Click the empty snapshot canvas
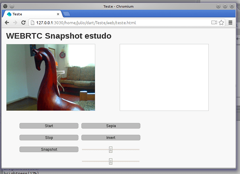 [164, 77]
